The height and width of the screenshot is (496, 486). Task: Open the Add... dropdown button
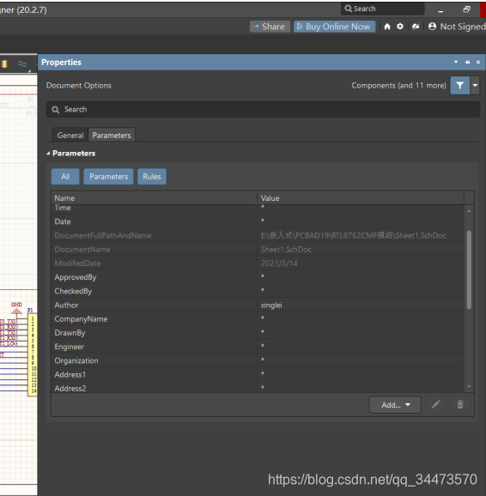pos(395,405)
